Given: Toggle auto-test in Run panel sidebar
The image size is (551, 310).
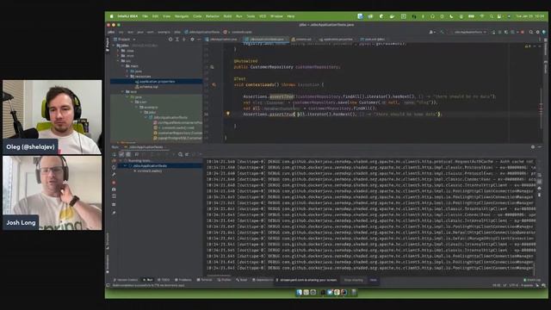Looking at the screenshot, I should tap(114, 168).
